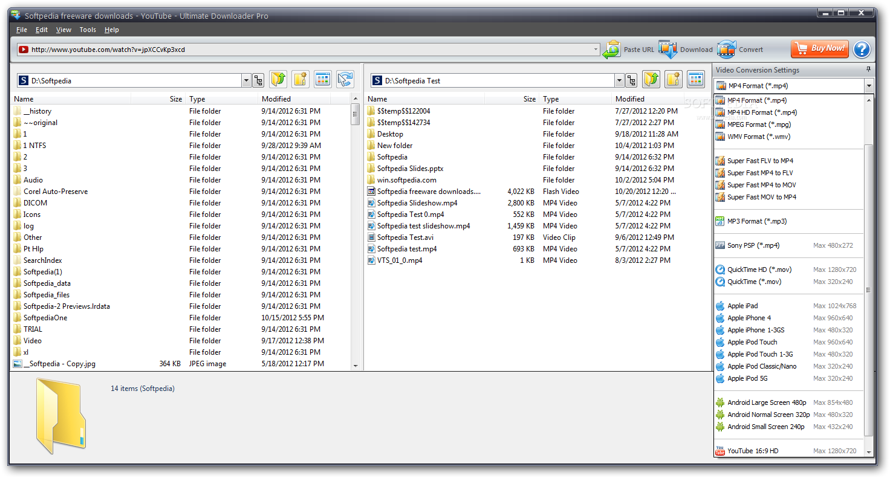Sort D:\Softpedia pane by Name column
Screen dimensions: 890x478
71,99
